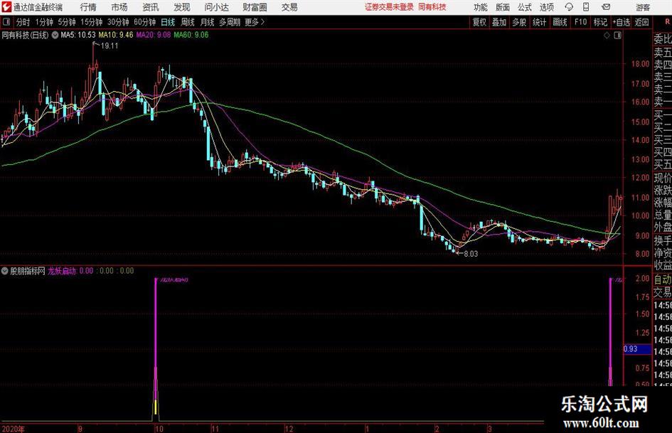The height and width of the screenshot is (433, 672).
Task: Open the 公式 menu
Action: click(524, 7)
